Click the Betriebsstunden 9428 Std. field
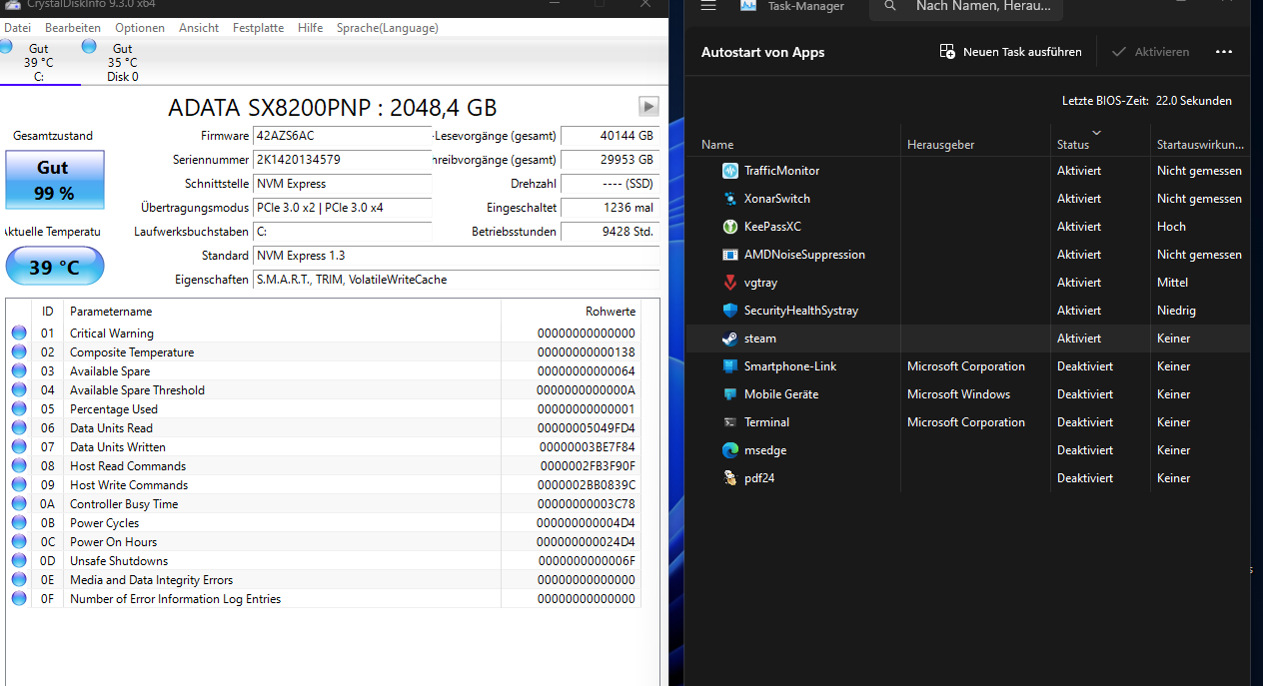The image size is (1263, 686). click(x=610, y=232)
